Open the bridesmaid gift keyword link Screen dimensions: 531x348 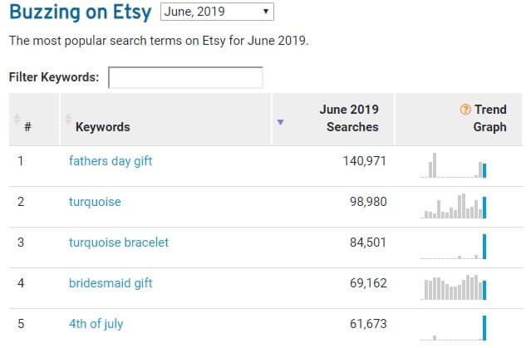tap(111, 283)
